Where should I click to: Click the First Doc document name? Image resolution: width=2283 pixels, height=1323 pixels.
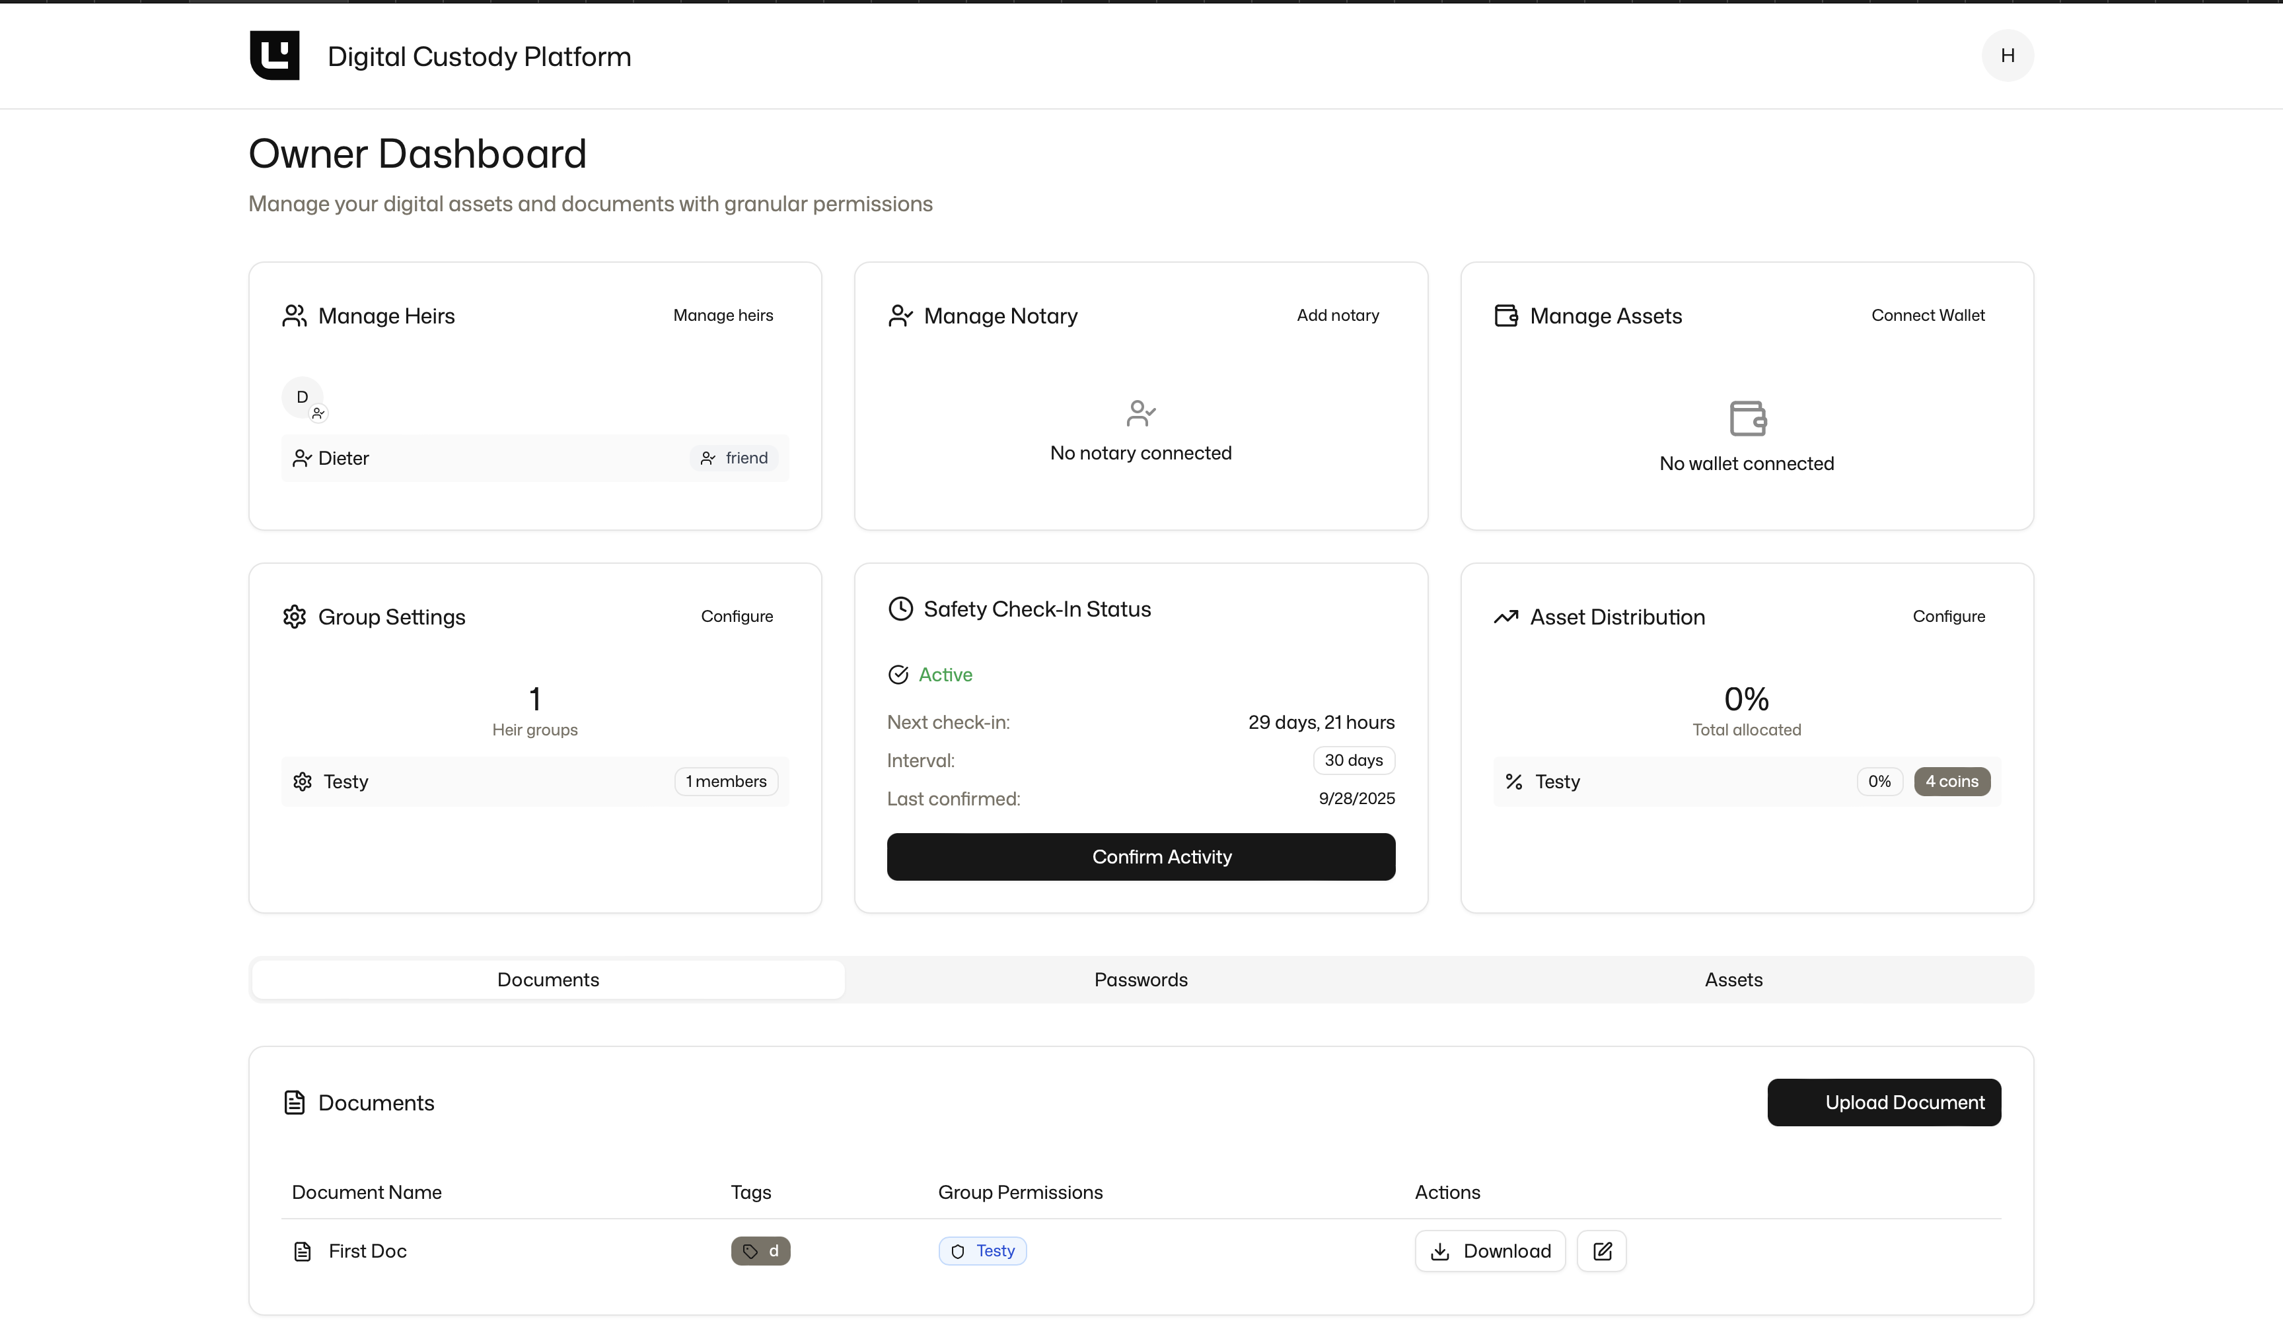point(368,1252)
